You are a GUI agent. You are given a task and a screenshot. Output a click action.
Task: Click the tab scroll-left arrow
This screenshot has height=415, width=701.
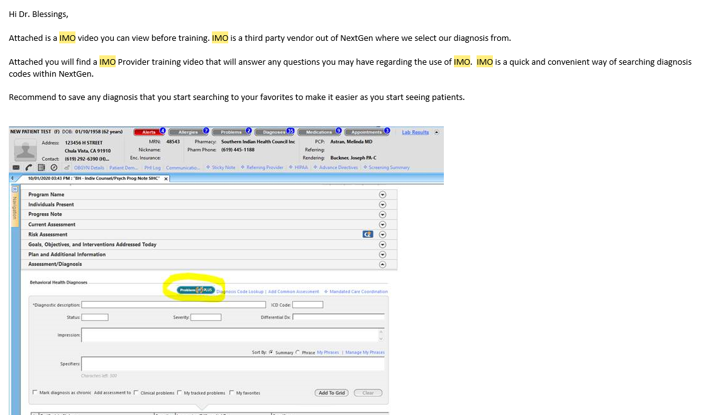tap(13, 178)
